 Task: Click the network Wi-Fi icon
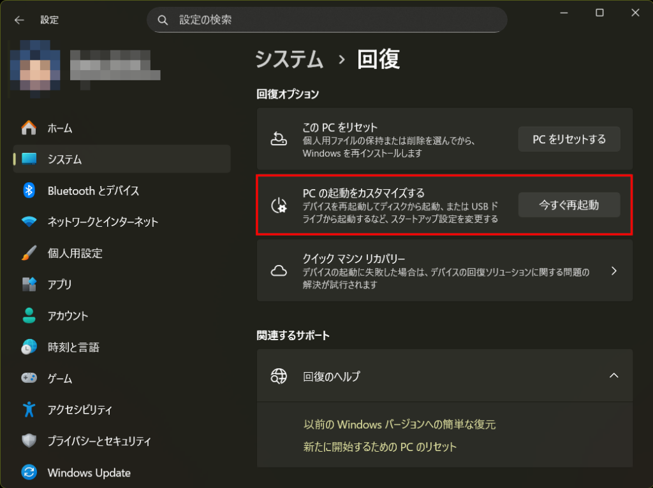(x=29, y=222)
